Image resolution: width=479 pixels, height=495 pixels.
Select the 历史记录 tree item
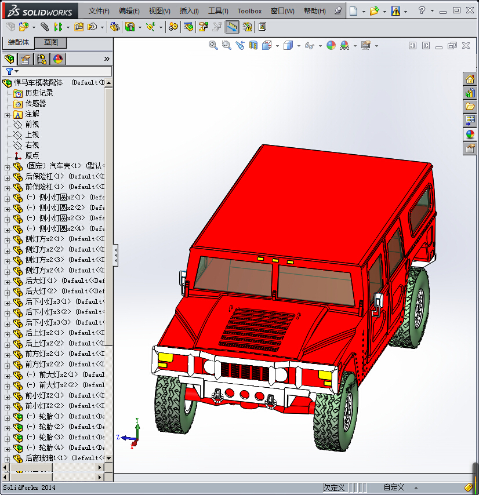click(39, 93)
